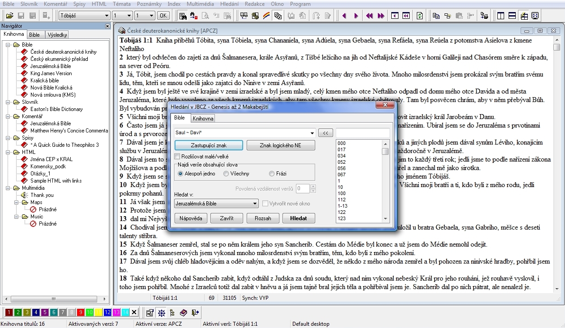This screenshot has width=565, height=328.
Task: Click the blue snowflake icon in bottom bar
Action: pos(161,312)
